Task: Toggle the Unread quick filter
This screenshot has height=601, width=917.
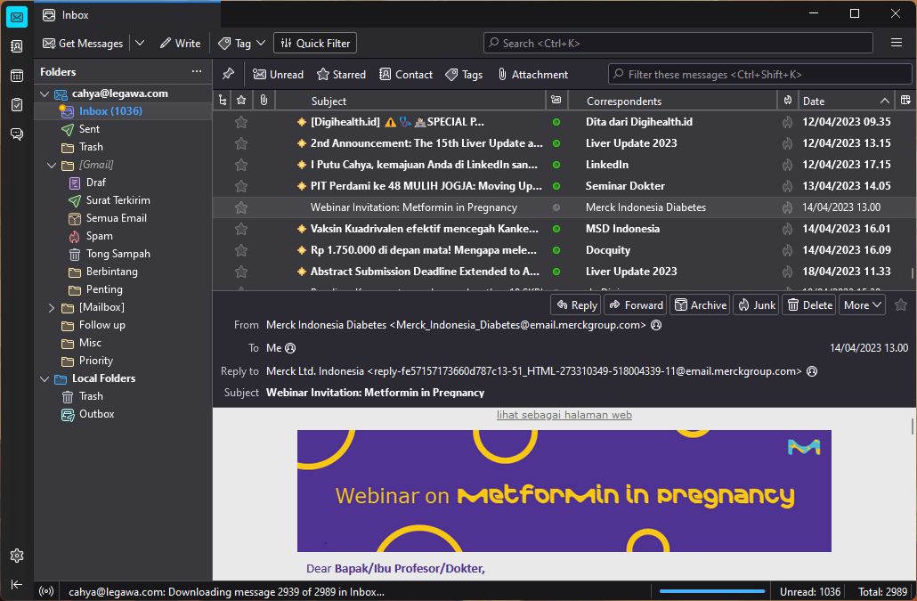Action: 278,75
